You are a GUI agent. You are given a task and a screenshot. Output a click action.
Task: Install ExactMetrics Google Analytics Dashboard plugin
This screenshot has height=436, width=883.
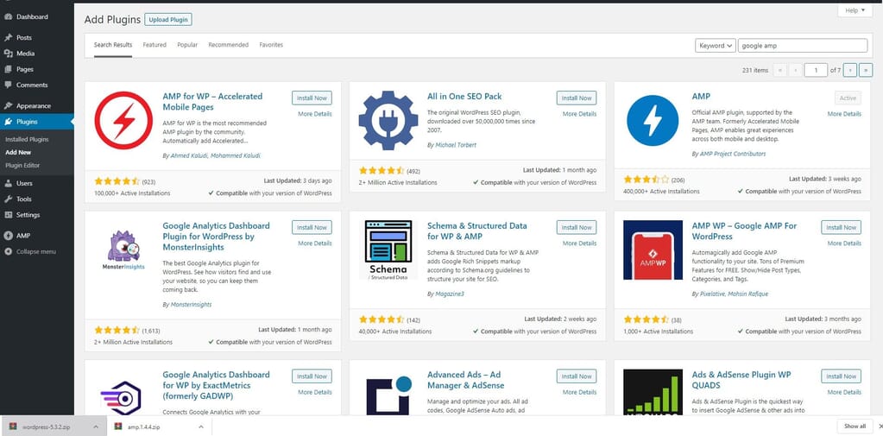point(312,376)
